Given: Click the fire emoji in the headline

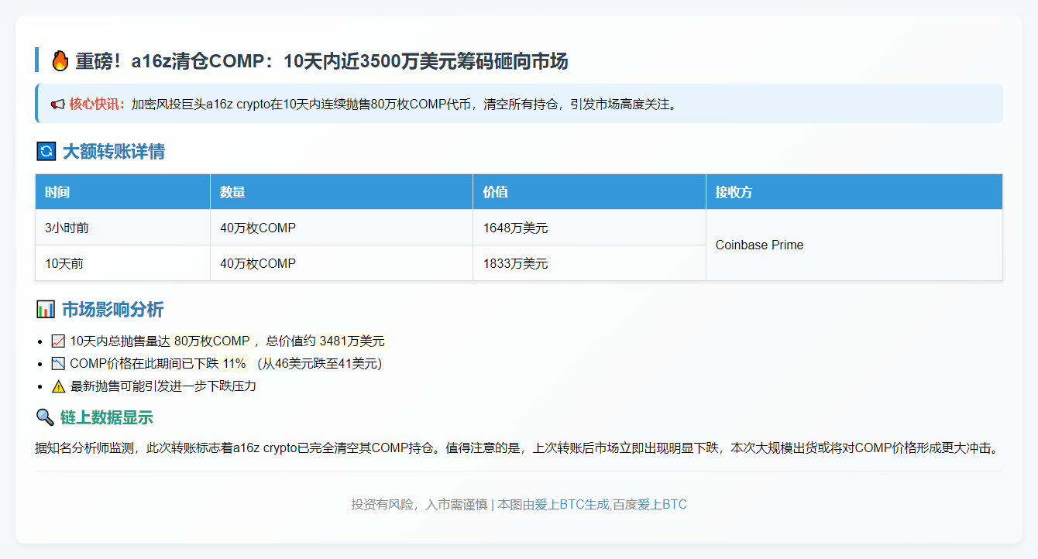Looking at the screenshot, I should [x=60, y=61].
